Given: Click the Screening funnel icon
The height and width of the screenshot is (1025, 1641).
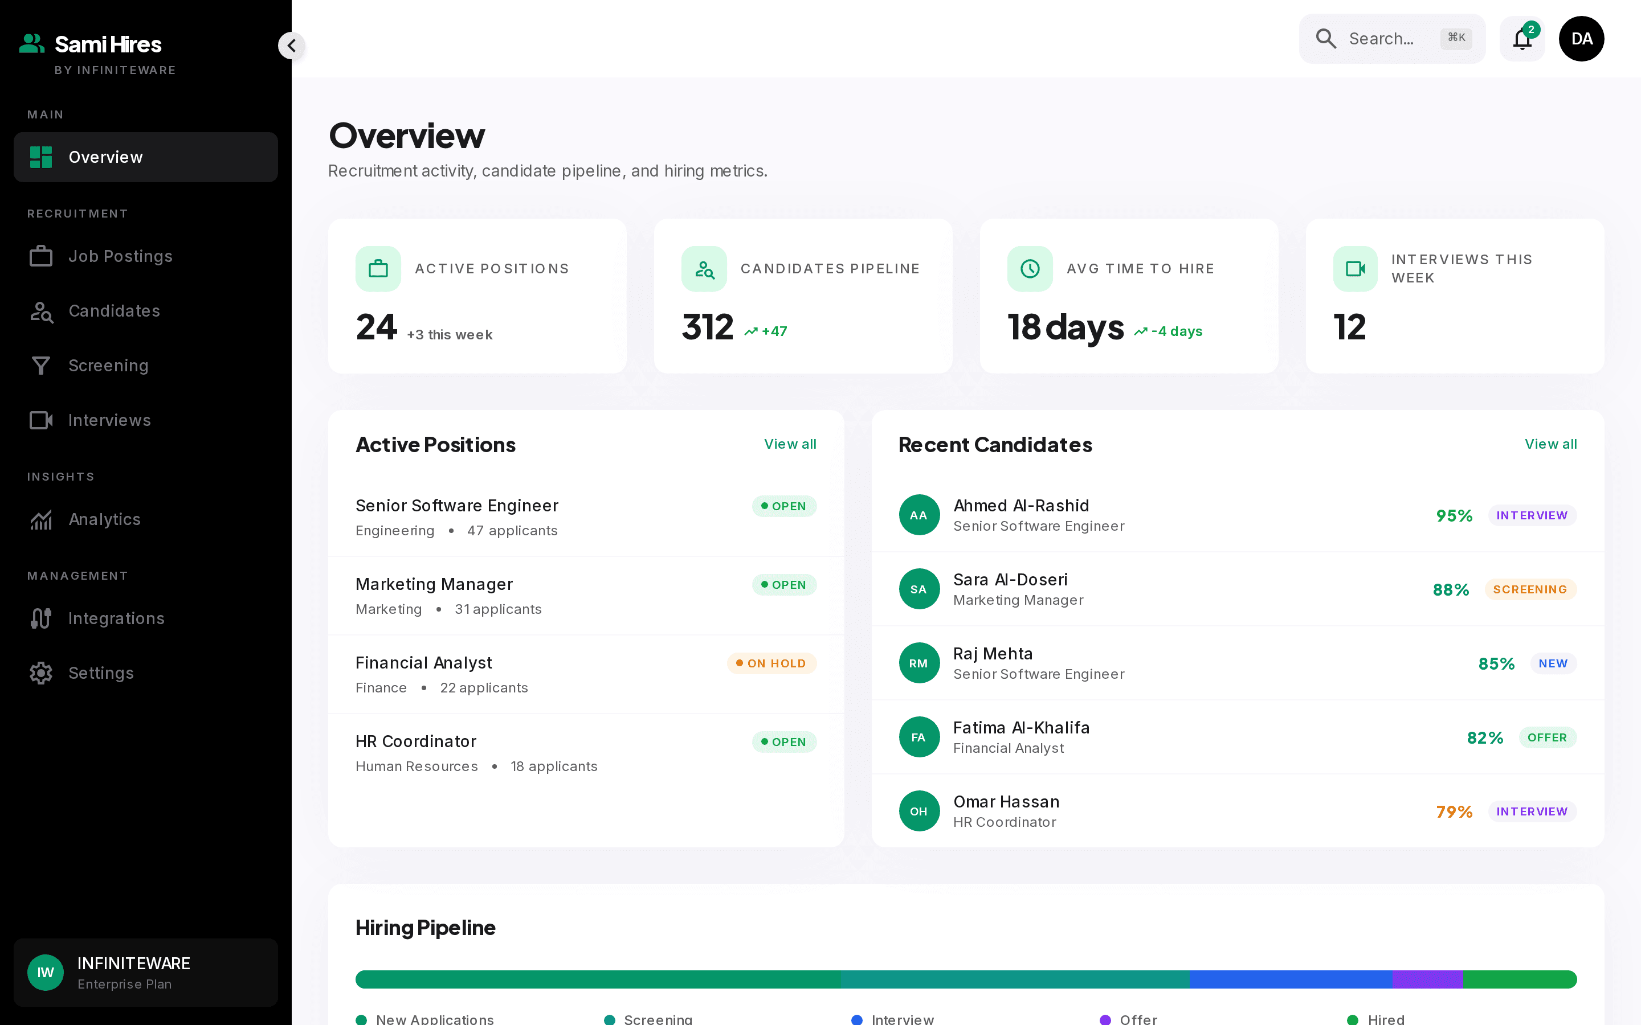Looking at the screenshot, I should [42, 366].
